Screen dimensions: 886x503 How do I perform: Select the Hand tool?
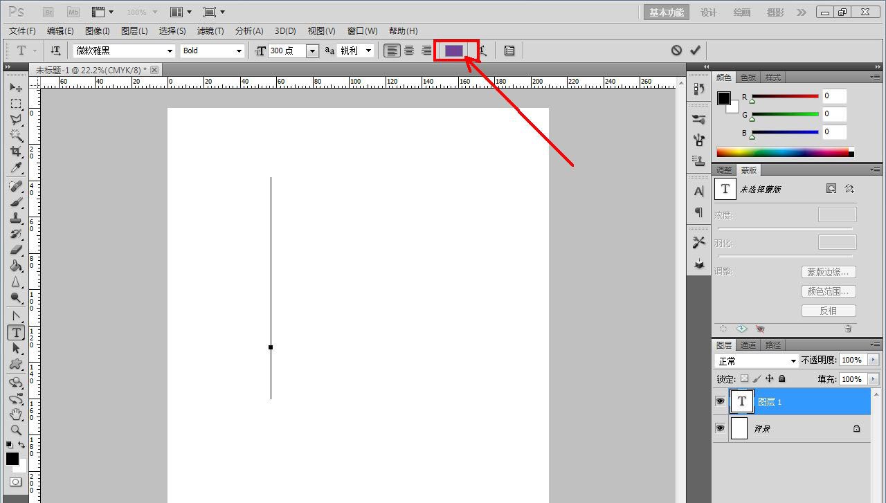pyautogui.click(x=15, y=415)
